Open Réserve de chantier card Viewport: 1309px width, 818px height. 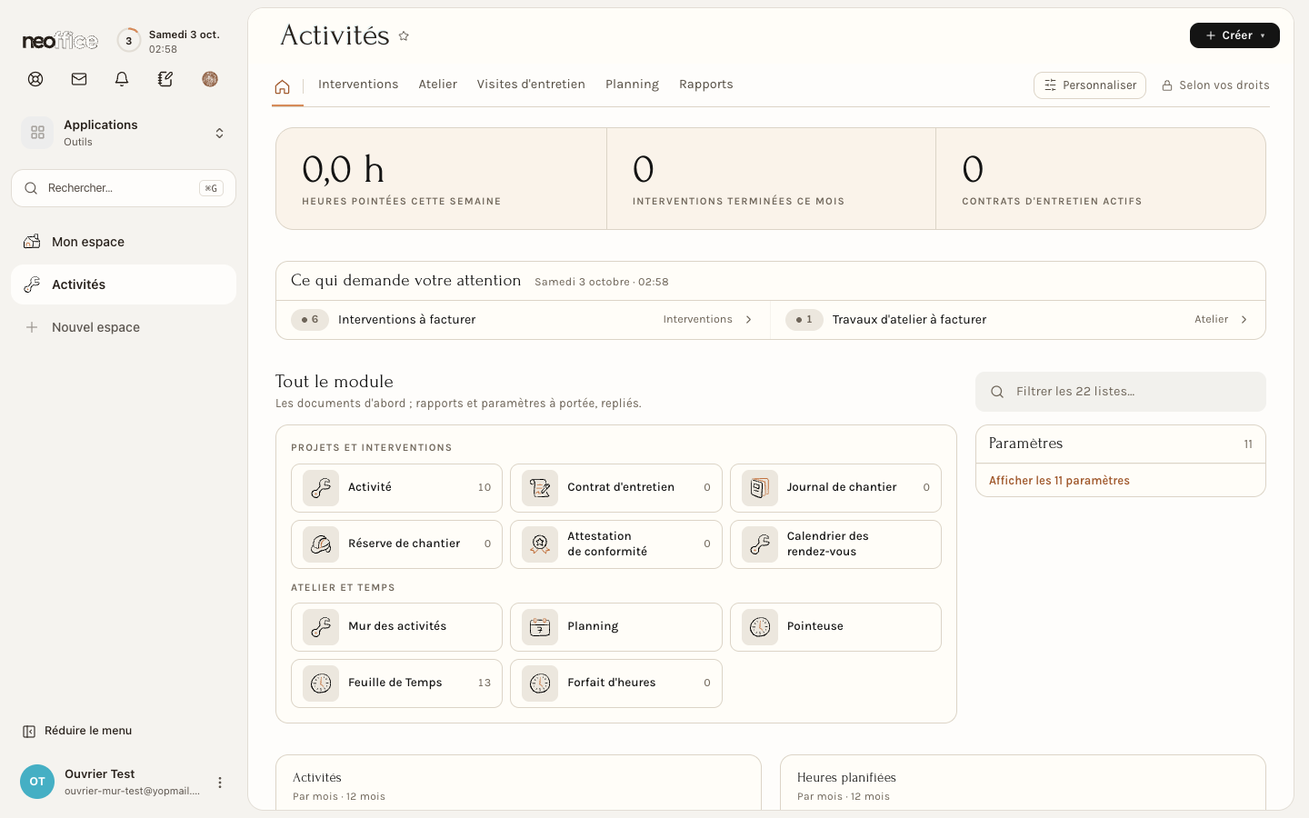tap(396, 544)
